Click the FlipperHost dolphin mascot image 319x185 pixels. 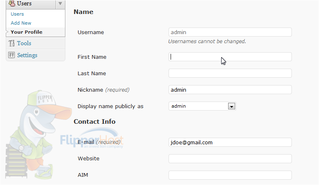(39, 134)
